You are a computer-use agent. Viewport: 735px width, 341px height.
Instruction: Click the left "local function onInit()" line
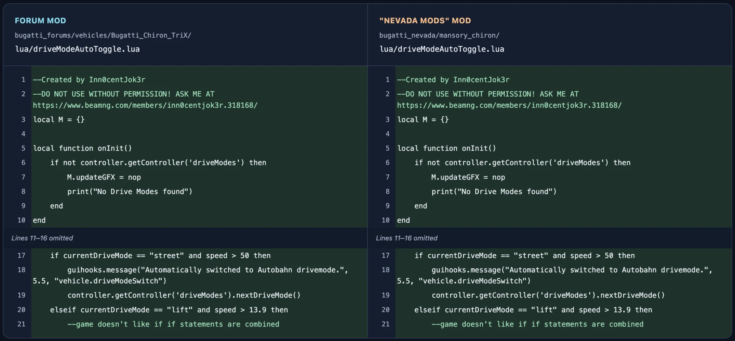82,148
